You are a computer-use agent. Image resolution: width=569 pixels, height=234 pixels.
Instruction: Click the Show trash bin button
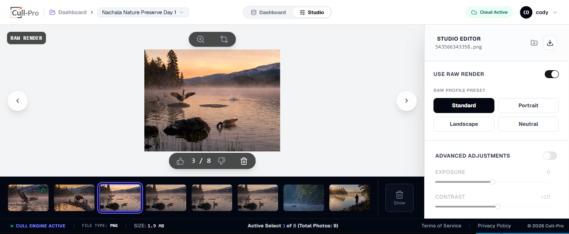point(399,198)
